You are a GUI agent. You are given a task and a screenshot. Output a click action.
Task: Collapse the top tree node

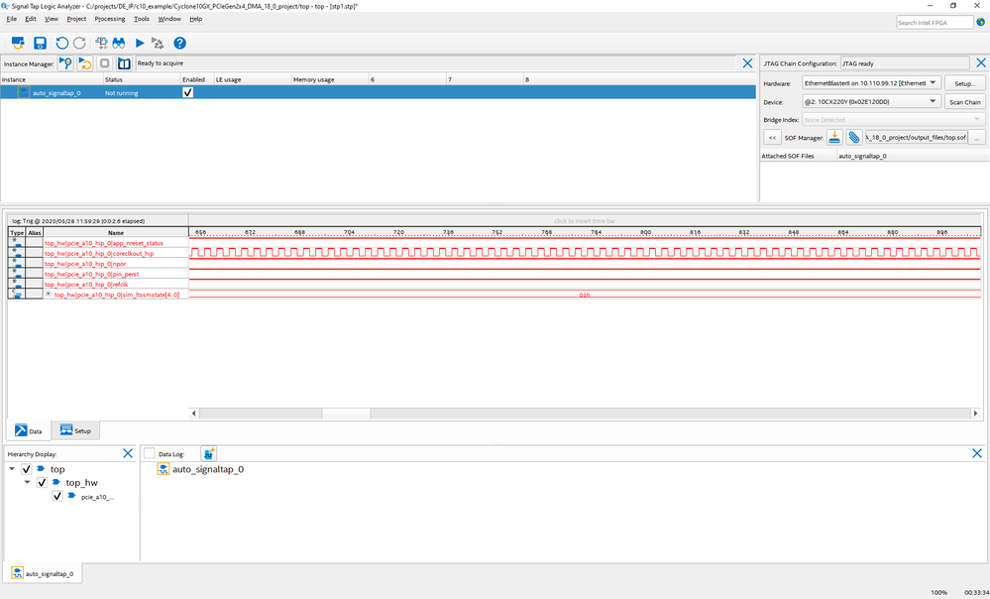(x=12, y=469)
